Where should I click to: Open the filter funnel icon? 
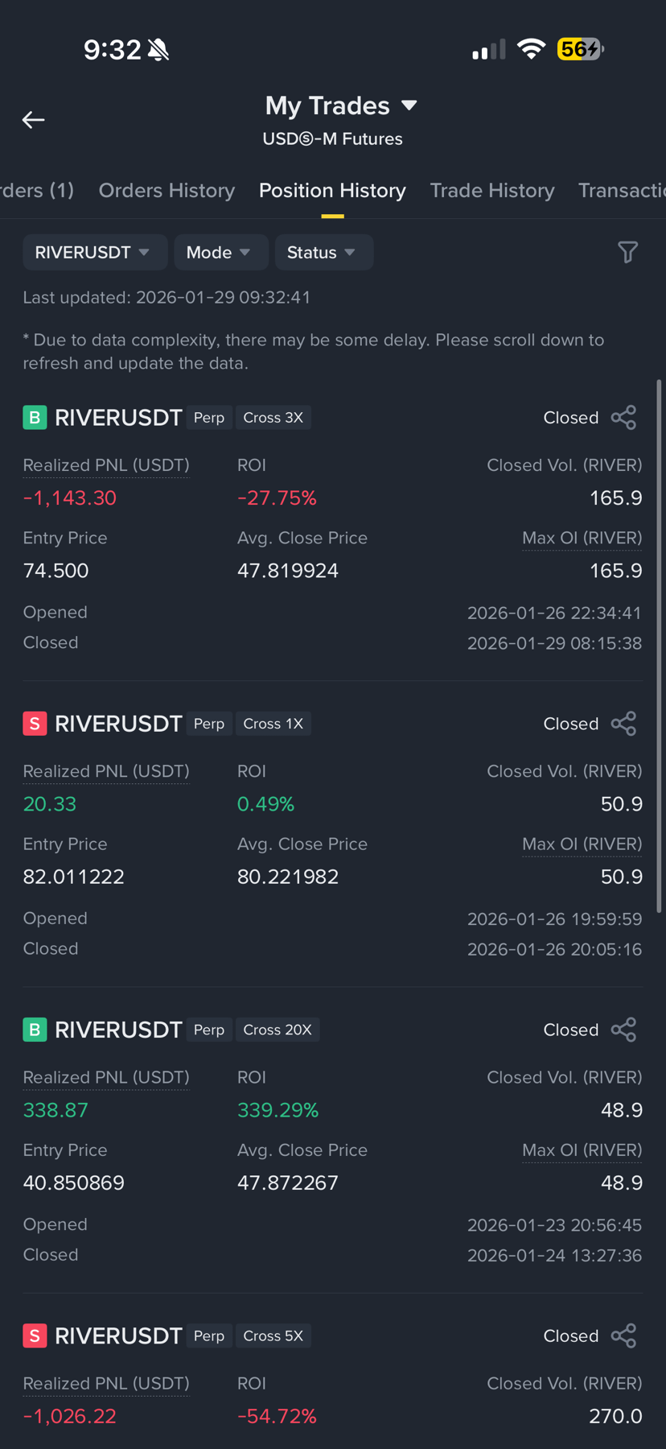point(627,252)
